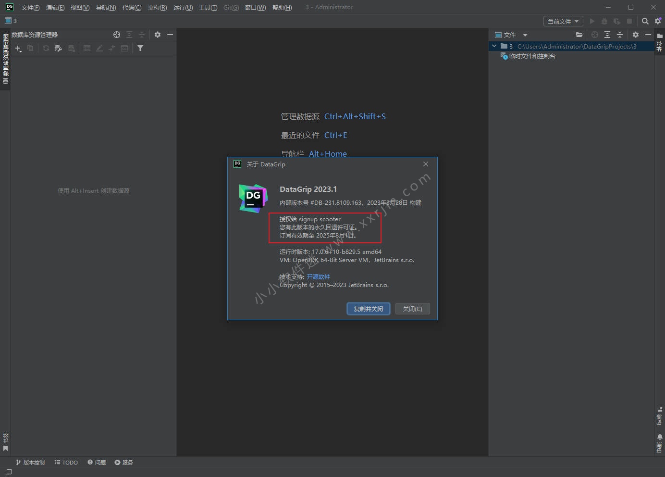The width and height of the screenshot is (665, 477).
Task: Click the build number #DB-231.8109.163 text
Action: click(335, 203)
